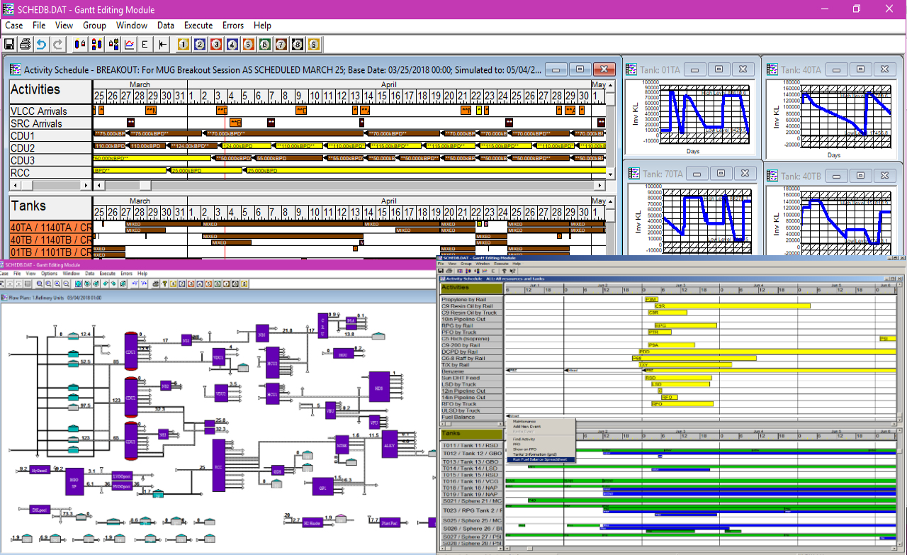The height and width of the screenshot is (555, 907).
Task: Select numbered view ball 4
Action: point(232,44)
